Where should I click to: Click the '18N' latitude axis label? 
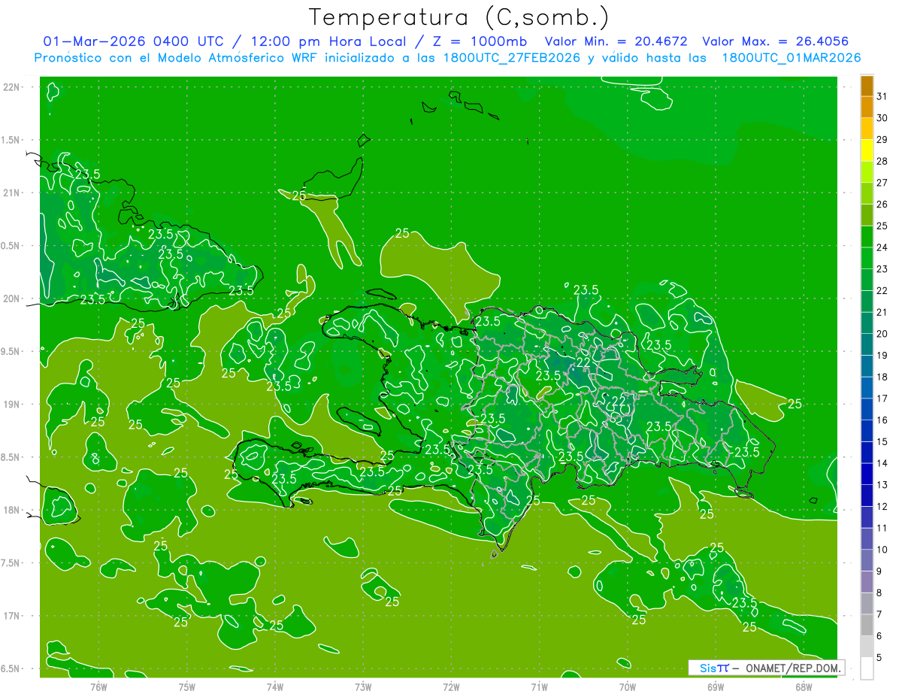coord(11,511)
